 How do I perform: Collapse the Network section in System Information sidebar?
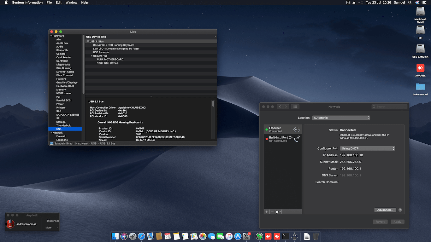click(x=51, y=133)
